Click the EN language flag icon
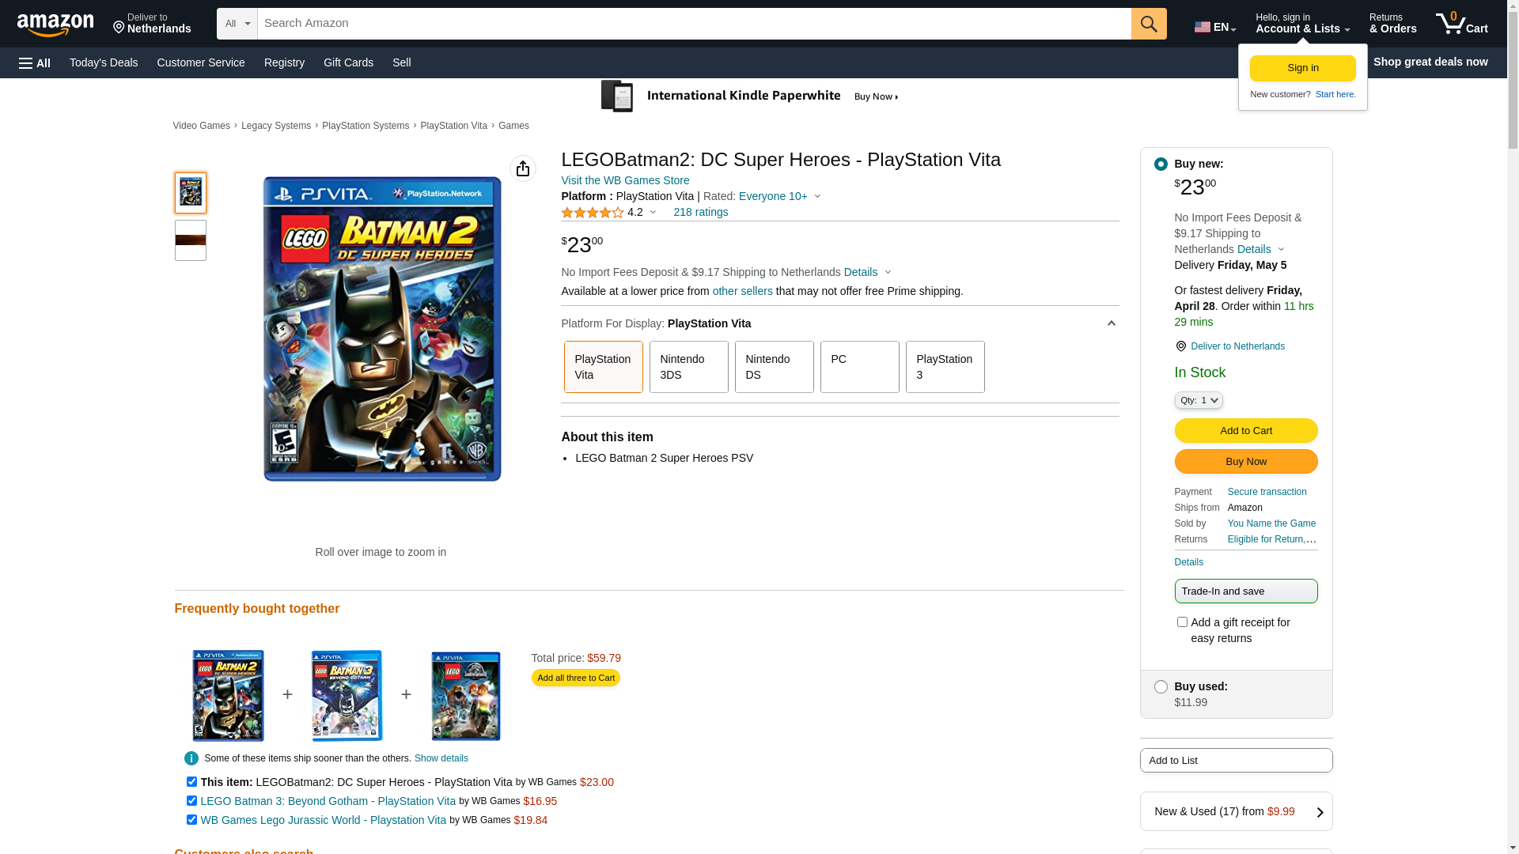 pyautogui.click(x=1203, y=27)
